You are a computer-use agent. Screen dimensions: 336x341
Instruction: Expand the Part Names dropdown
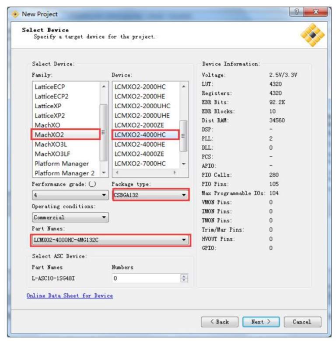[111, 240]
